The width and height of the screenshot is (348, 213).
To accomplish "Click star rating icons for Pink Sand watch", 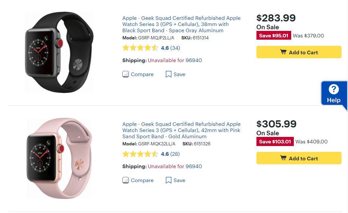I will tap(140, 154).
